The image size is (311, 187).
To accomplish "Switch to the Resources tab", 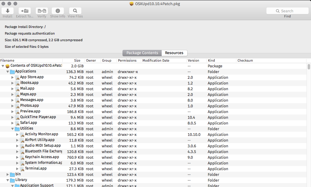I will (x=174, y=53).
